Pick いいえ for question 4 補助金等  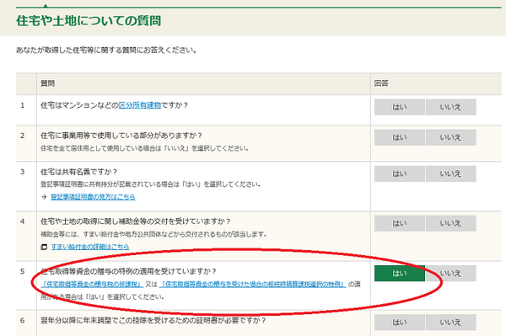[x=451, y=223]
